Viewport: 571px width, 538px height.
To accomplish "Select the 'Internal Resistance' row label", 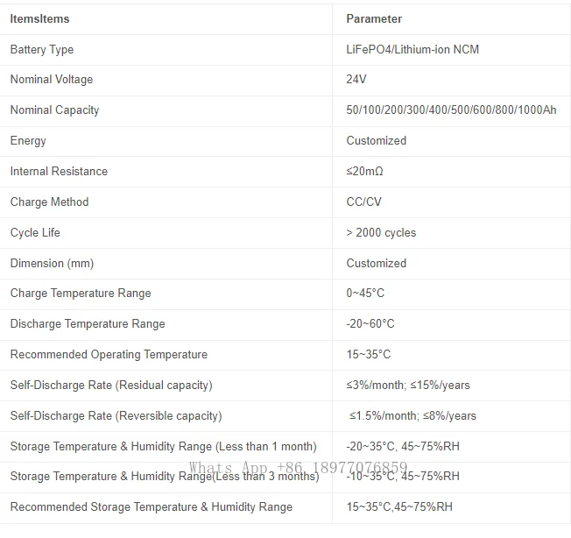I will (x=59, y=171).
